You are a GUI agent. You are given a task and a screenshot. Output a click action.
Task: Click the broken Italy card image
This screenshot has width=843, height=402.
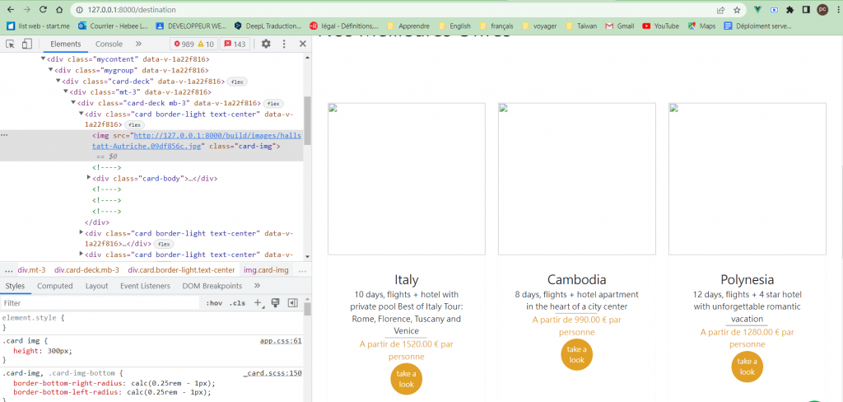(x=407, y=179)
